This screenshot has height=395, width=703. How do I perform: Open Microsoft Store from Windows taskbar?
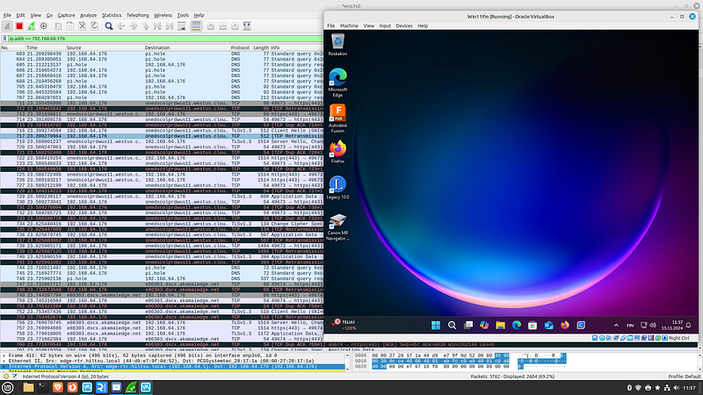point(533,326)
